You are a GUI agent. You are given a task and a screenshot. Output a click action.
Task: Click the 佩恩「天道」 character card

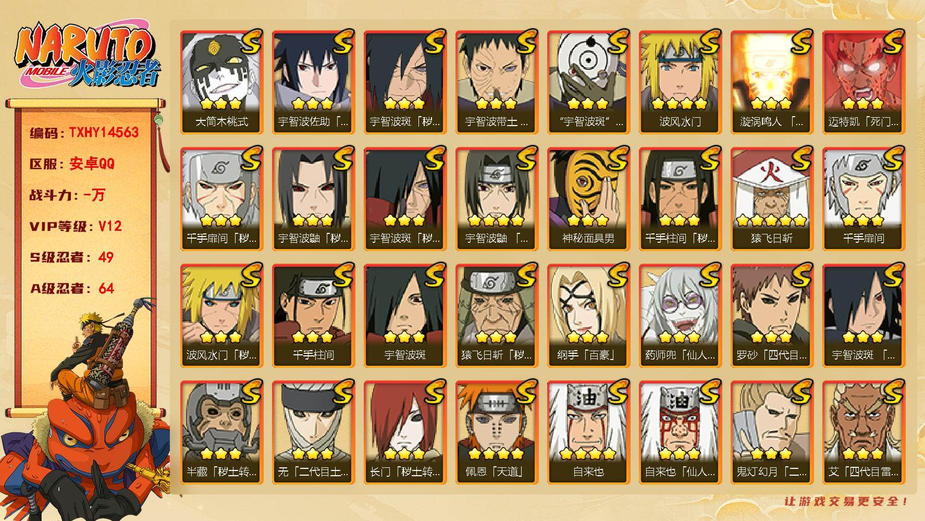pos(497,432)
